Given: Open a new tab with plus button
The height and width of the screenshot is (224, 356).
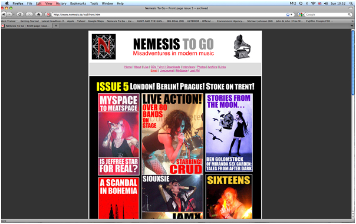Looking at the screenshot, I should click(56, 26).
